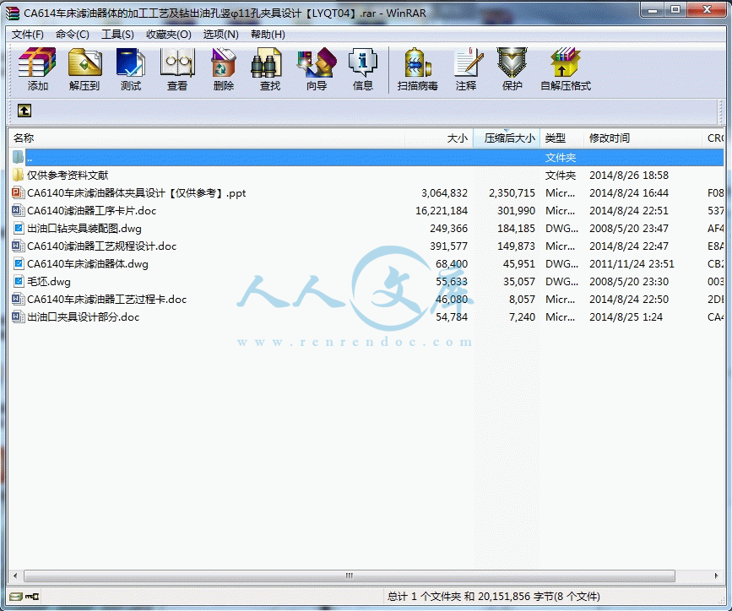The width and height of the screenshot is (732, 611).
Task: Minimize the WinRAR window
Action: [x=653, y=10]
